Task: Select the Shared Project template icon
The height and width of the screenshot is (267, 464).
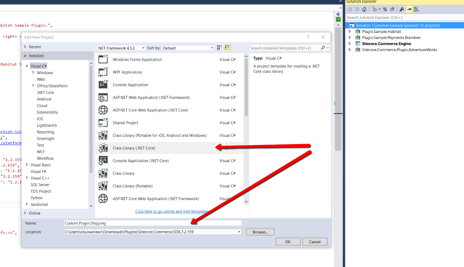Action: click(103, 123)
